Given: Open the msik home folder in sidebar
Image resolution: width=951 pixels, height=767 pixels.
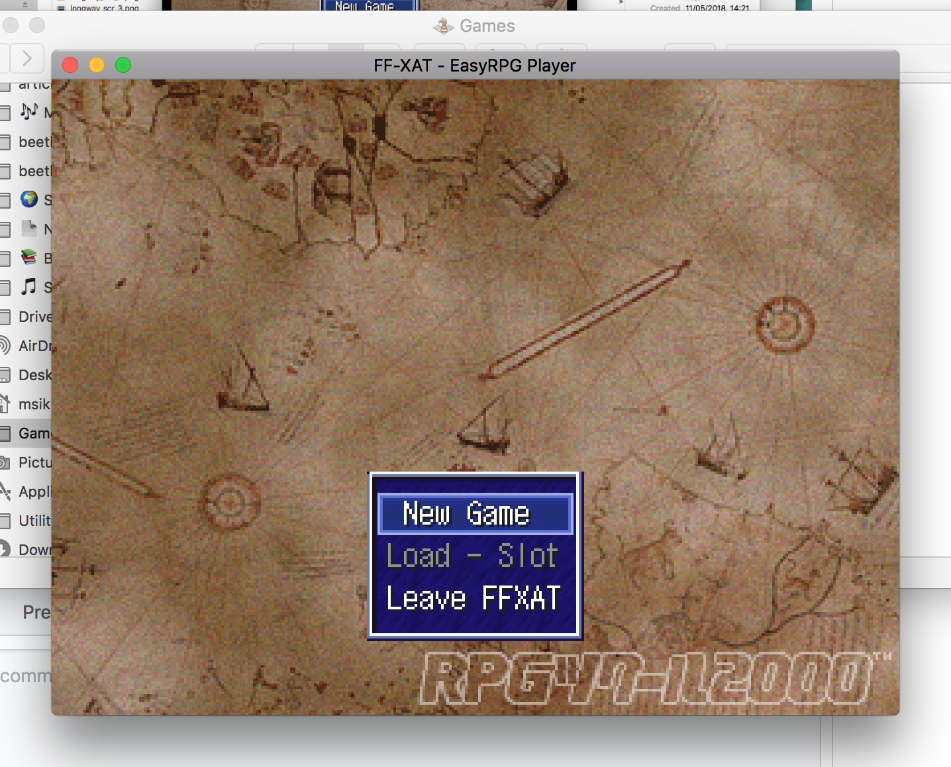Looking at the screenshot, I should [26, 404].
